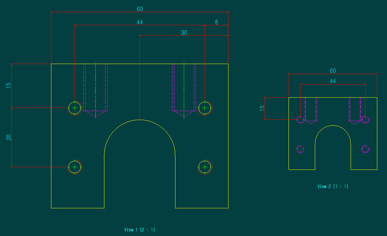Viewport: 387px width, 236px height.
Task: Select the vertical 15 dimension in View 2
Action: coord(262,108)
